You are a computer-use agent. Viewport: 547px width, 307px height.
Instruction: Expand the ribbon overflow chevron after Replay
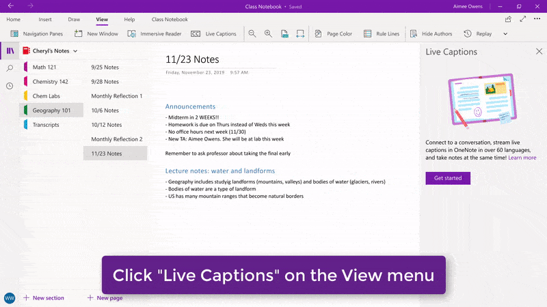[505, 33]
